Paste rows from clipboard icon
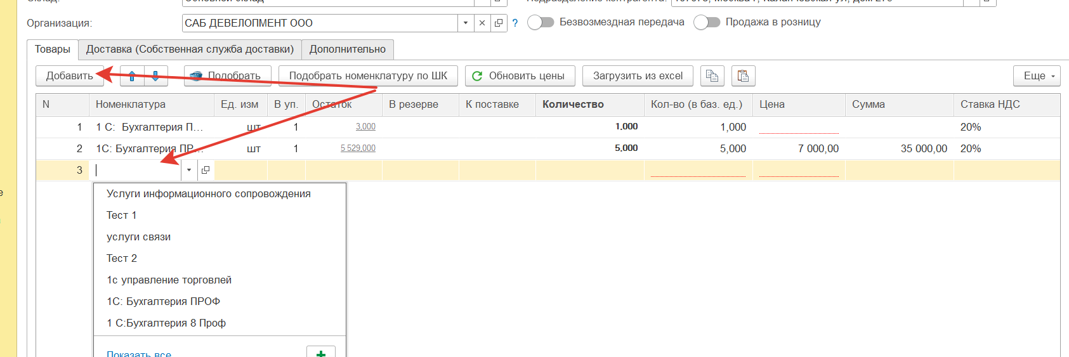This screenshot has width=1069, height=357. (743, 76)
